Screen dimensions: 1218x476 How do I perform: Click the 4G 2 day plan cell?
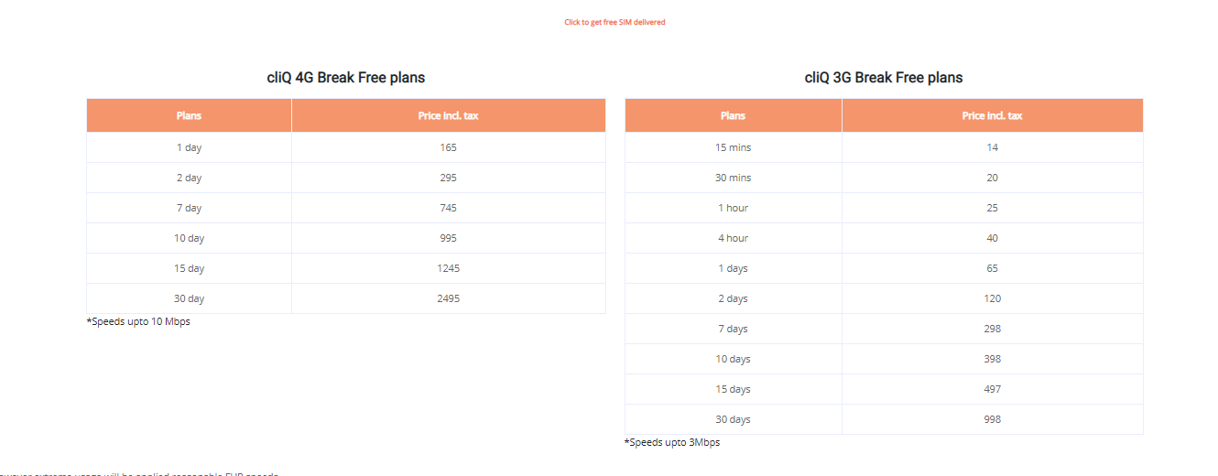(190, 178)
